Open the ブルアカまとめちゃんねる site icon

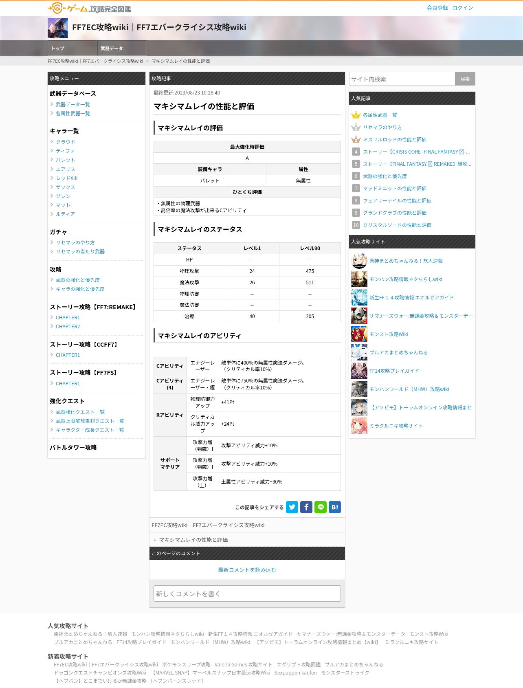tap(359, 352)
